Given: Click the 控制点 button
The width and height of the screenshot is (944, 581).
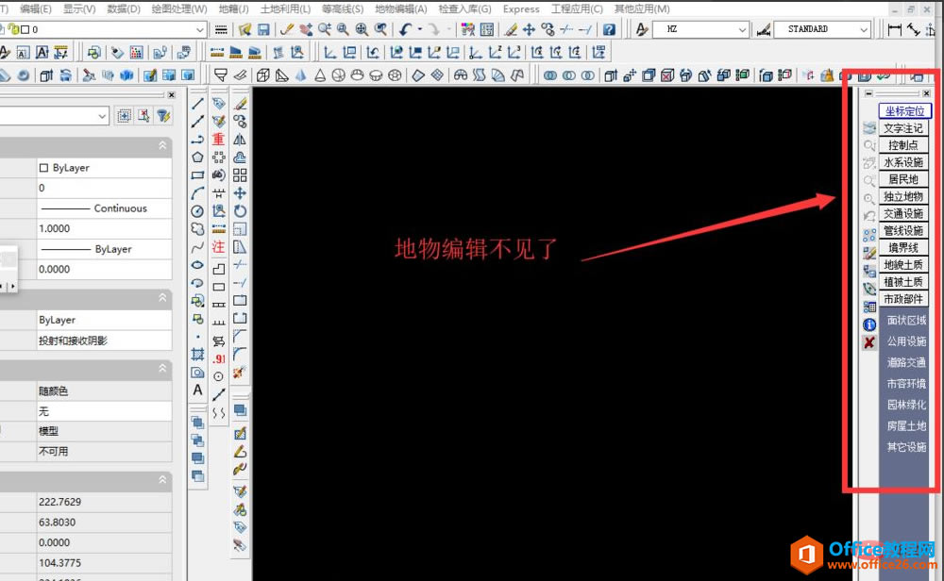Looking at the screenshot, I should pyautogui.click(x=903, y=145).
